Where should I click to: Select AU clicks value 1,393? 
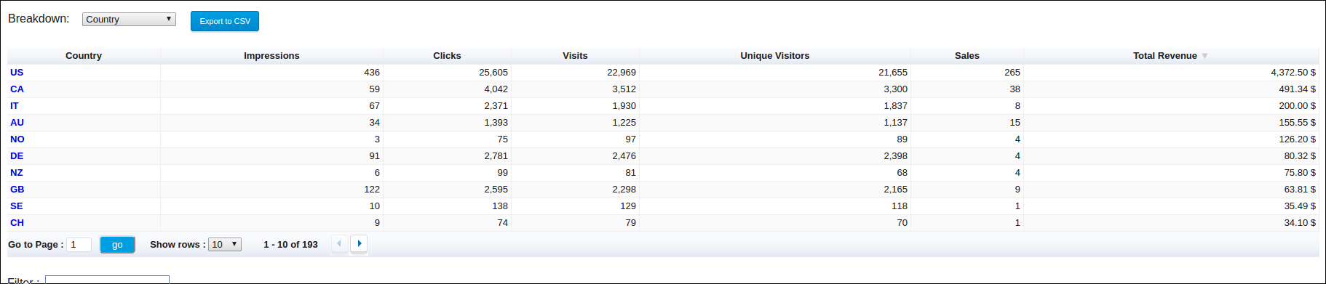[x=496, y=123]
